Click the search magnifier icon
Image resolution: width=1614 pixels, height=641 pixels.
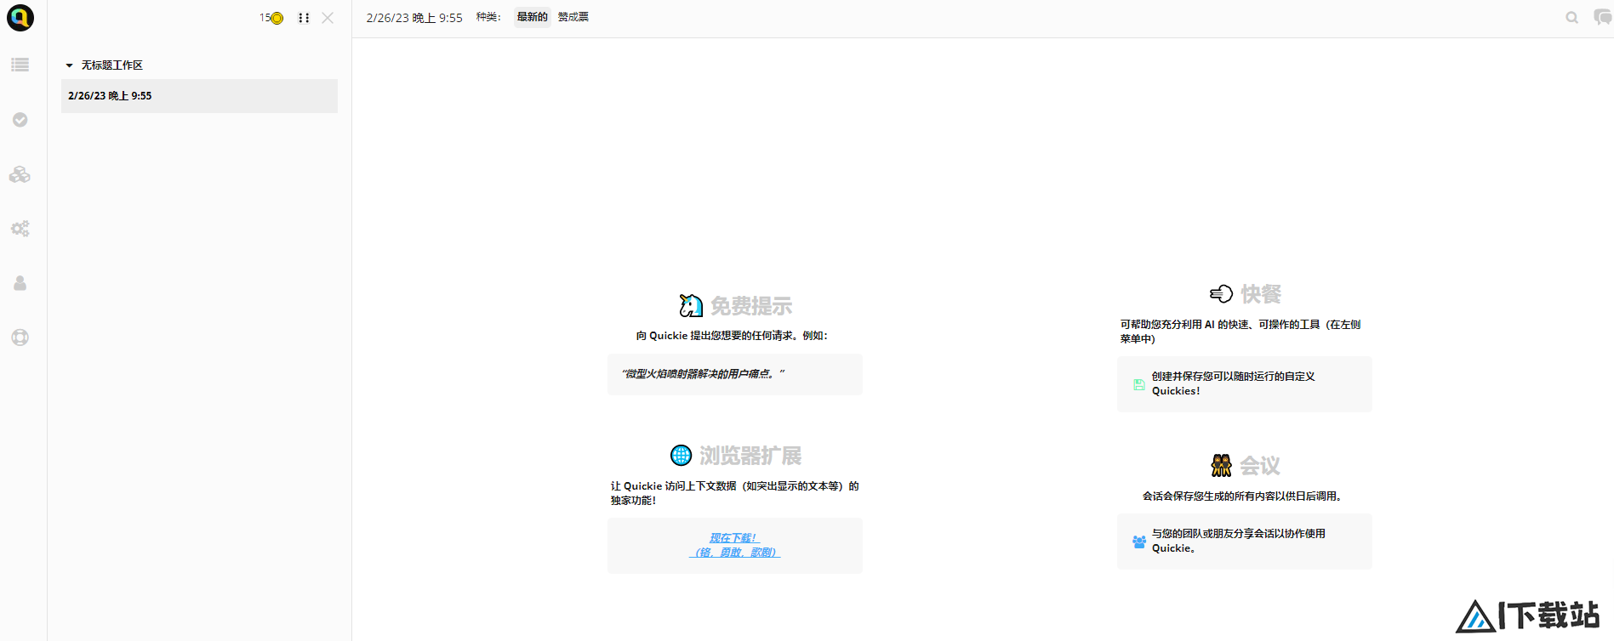coord(1572,18)
